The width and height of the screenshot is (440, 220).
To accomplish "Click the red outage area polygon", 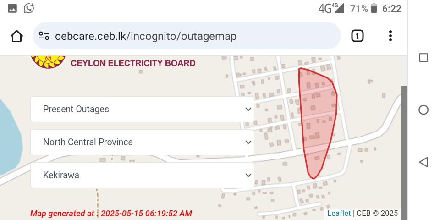I will tap(317, 118).
